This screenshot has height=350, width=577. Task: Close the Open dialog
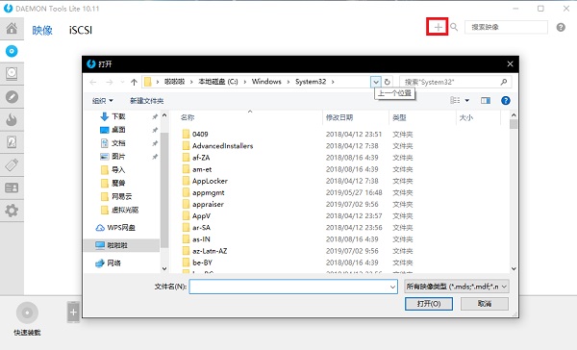pos(510,64)
